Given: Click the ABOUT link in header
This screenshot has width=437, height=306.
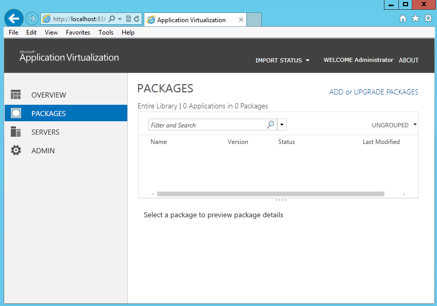Looking at the screenshot, I should [x=409, y=60].
